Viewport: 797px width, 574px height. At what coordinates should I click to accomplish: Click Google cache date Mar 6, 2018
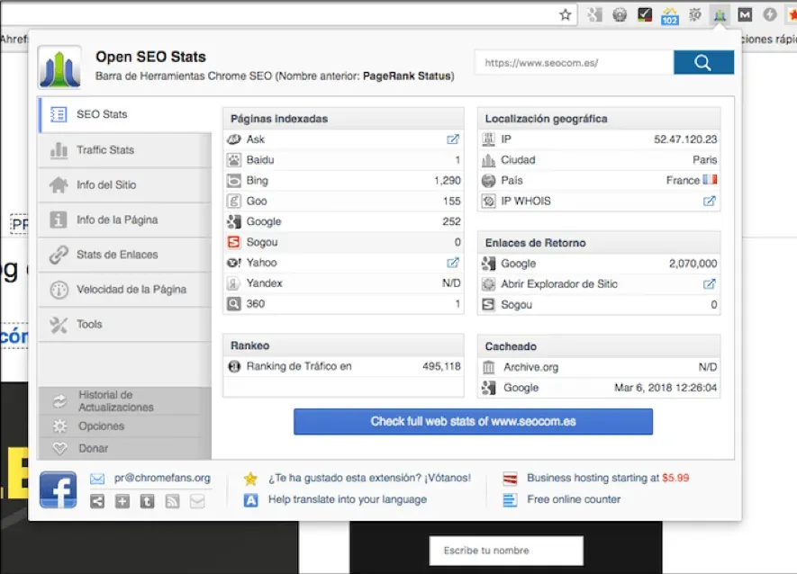(x=666, y=388)
